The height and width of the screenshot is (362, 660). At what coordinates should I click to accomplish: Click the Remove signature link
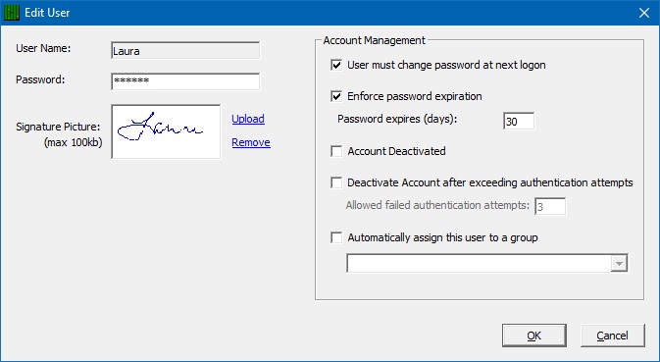(x=251, y=142)
